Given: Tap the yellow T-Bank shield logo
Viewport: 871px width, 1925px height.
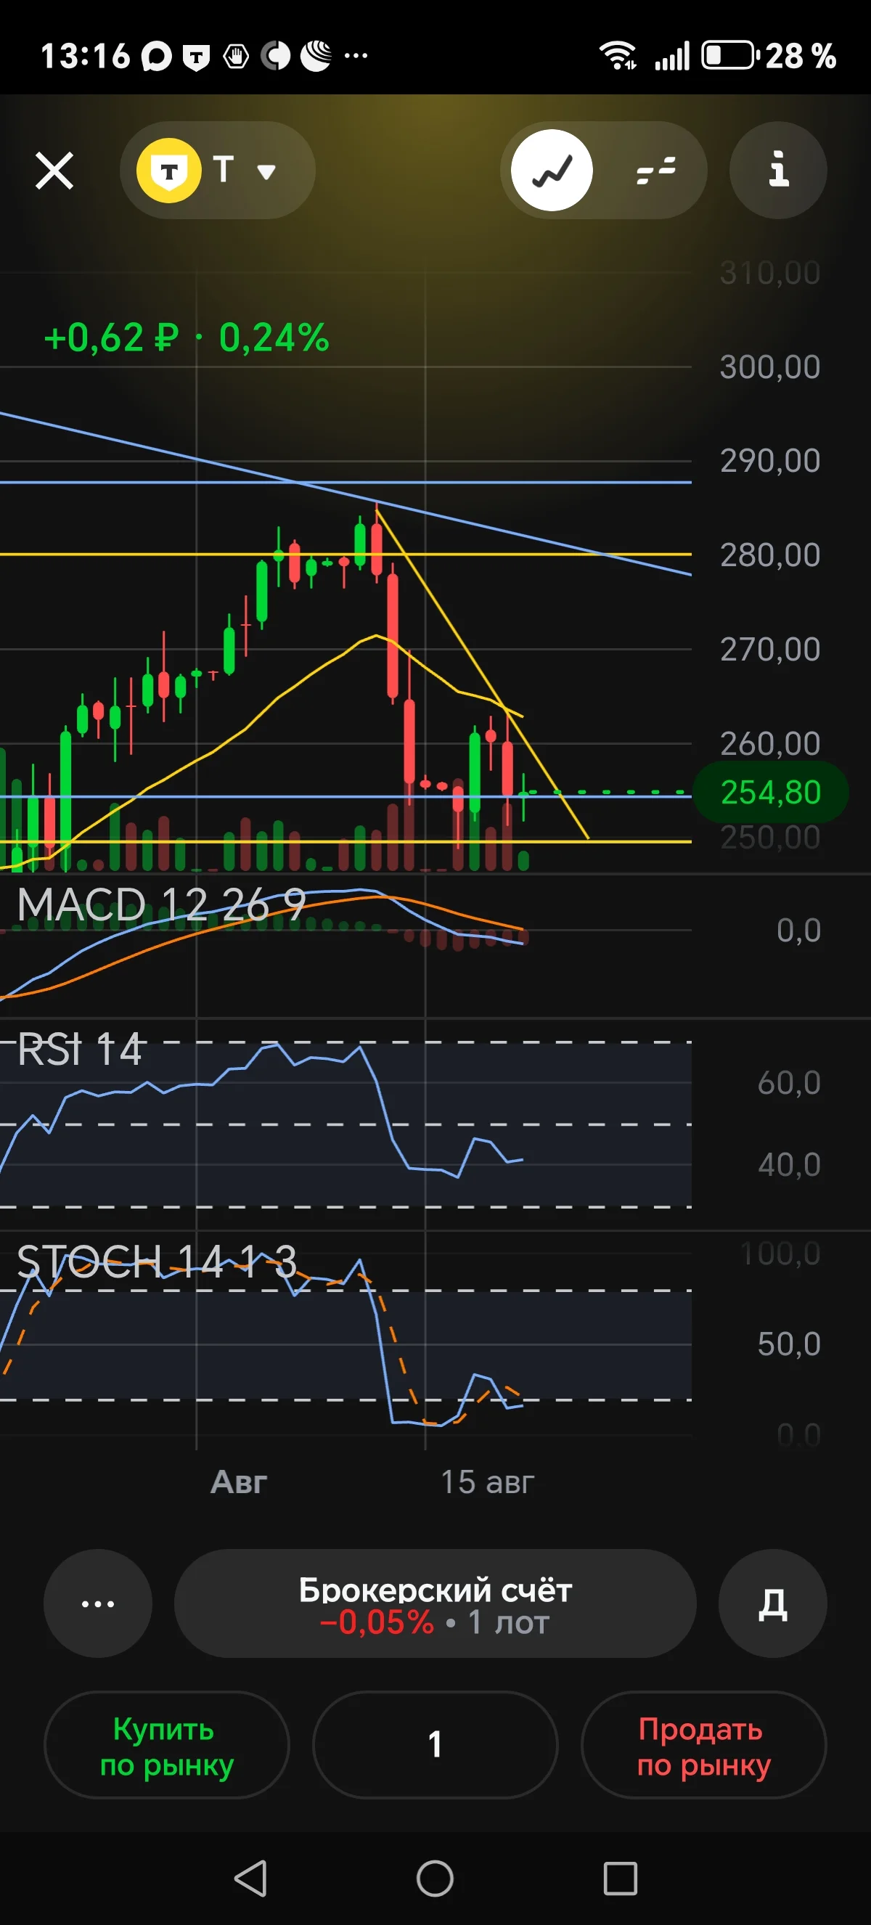Looking at the screenshot, I should 169,171.
